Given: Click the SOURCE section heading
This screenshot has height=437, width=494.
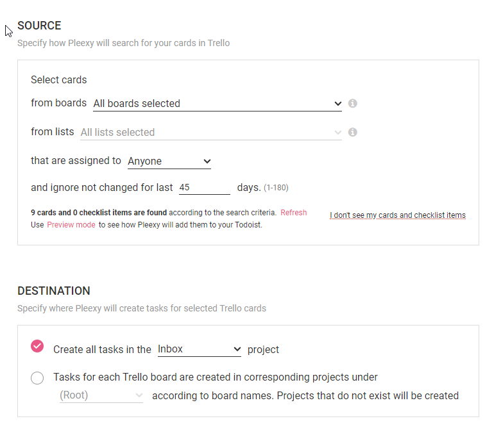Looking at the screenshot, I should point(39,26).
